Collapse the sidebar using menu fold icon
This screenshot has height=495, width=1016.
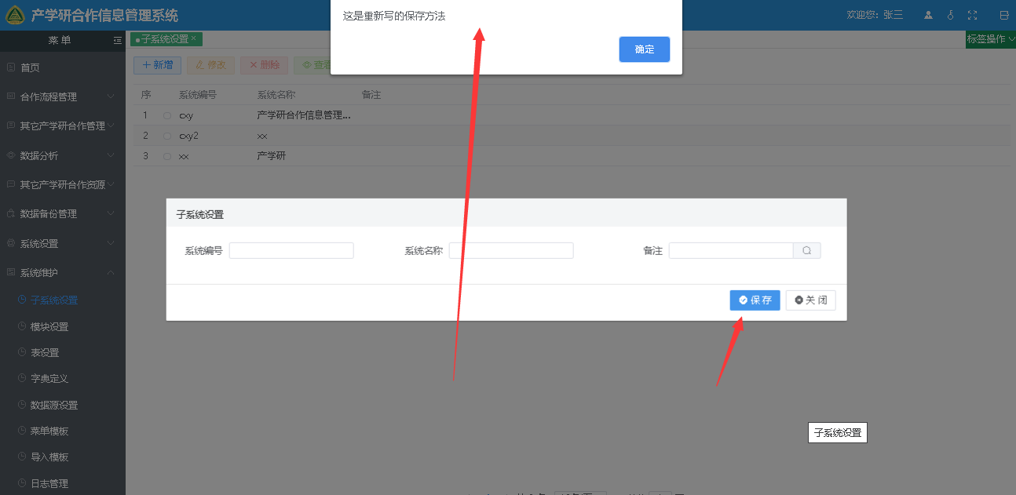point(117,40)
